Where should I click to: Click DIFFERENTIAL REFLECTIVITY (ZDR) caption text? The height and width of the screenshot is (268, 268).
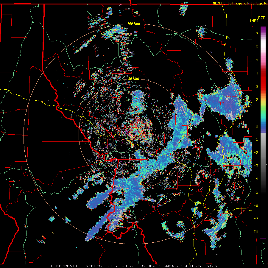[x=93, y=266]
